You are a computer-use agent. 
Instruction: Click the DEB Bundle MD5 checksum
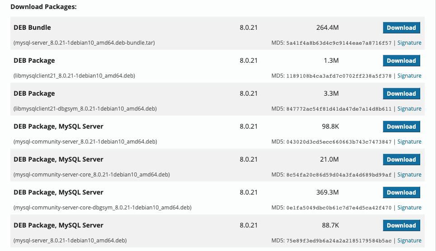coord(339,43)
